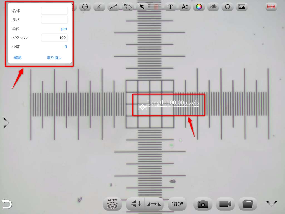
Task: Select the text T annotation tool
Action: pyautogui.click(x=170, y=7)
